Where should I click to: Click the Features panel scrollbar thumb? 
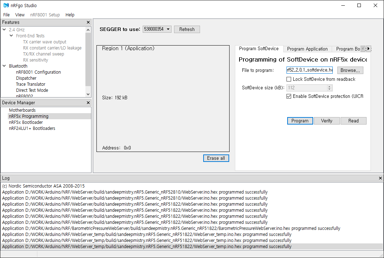click(x=88, y=59)
